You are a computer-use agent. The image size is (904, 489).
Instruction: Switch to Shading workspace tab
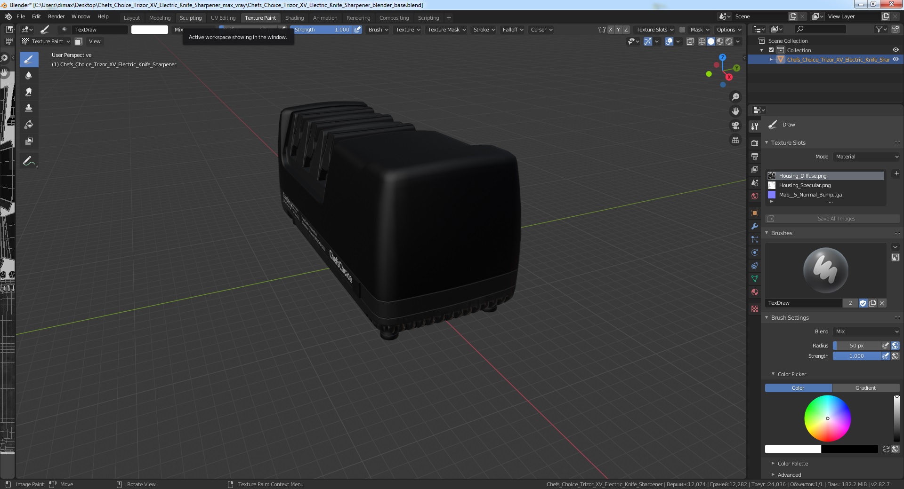pyautogui.click(x=295, y=18)
